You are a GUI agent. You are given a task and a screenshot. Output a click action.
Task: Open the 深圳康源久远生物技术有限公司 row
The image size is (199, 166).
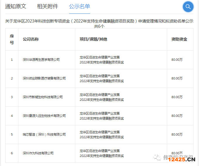coord(44,116)
